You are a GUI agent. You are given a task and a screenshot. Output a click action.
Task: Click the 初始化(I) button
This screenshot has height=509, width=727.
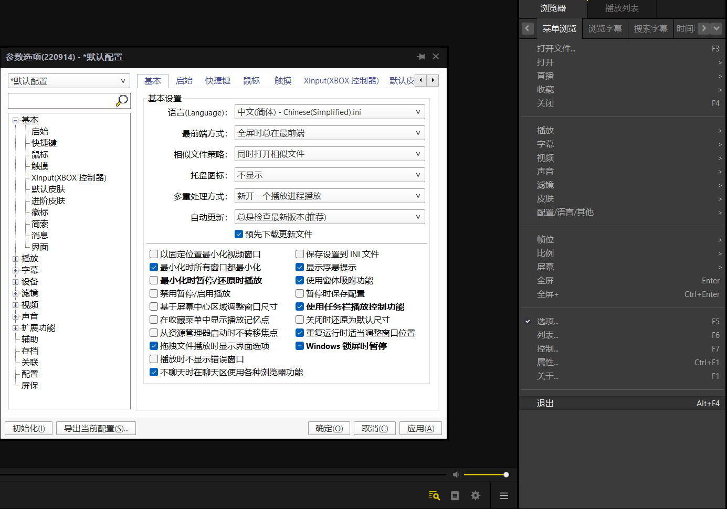[28, 428]
